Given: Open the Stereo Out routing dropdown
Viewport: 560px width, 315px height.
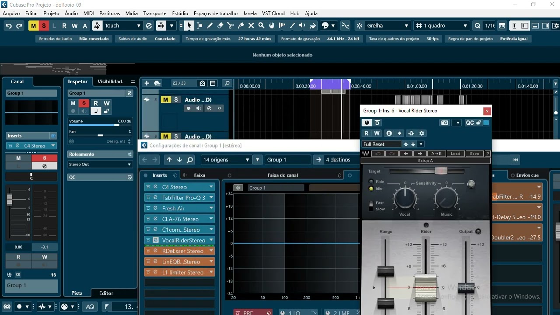Looking at the screenshot, I should (x=100, y=164).
